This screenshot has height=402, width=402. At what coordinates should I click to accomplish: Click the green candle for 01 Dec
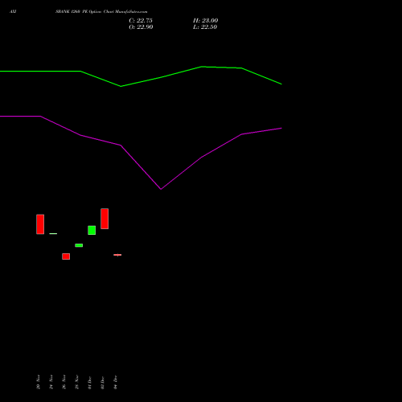[x=92, y=230]
